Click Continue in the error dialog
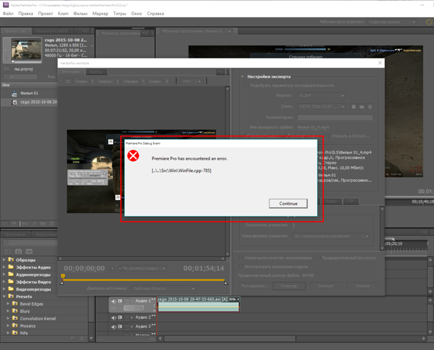 [288, 204]
